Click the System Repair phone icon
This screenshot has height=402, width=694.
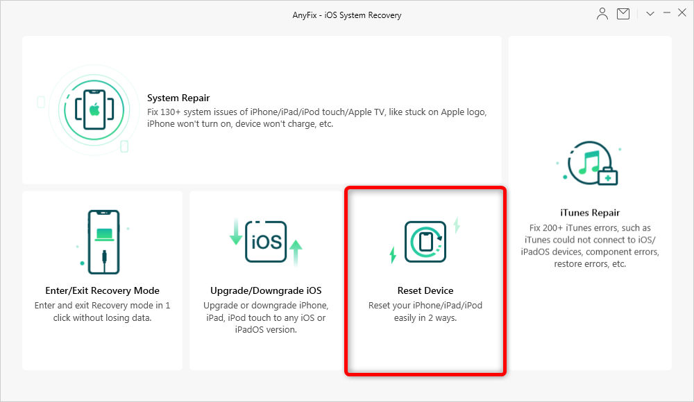[94, 110]
